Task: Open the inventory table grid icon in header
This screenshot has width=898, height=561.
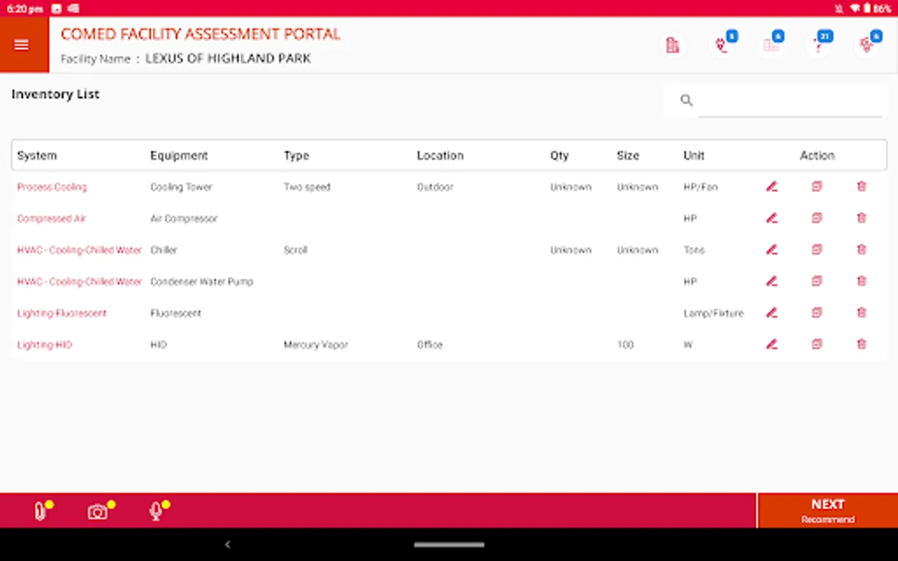Action: [771, 45]
